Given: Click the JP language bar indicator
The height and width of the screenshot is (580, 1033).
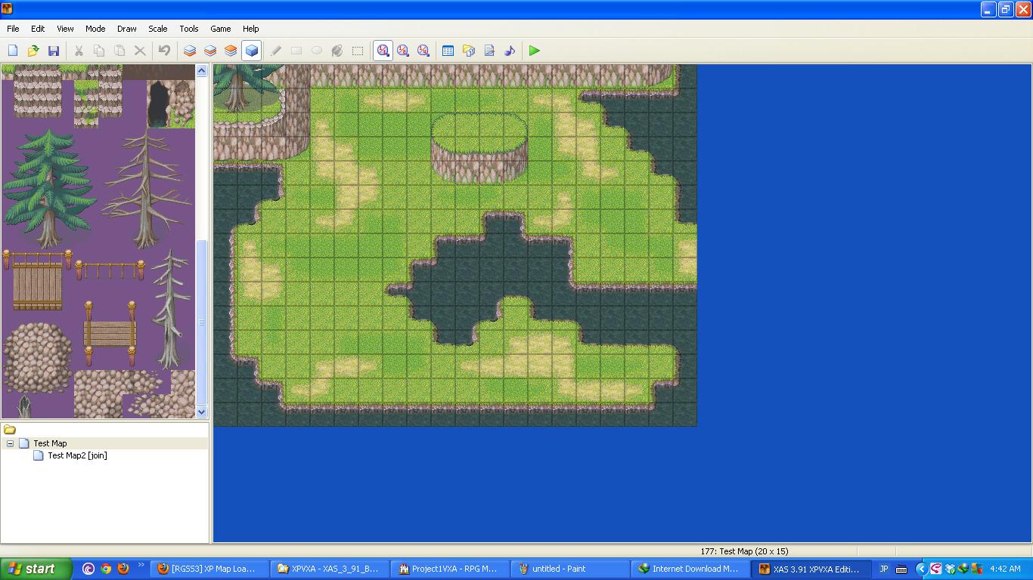Looking at the screenshot, I should [x=883, y=569].
